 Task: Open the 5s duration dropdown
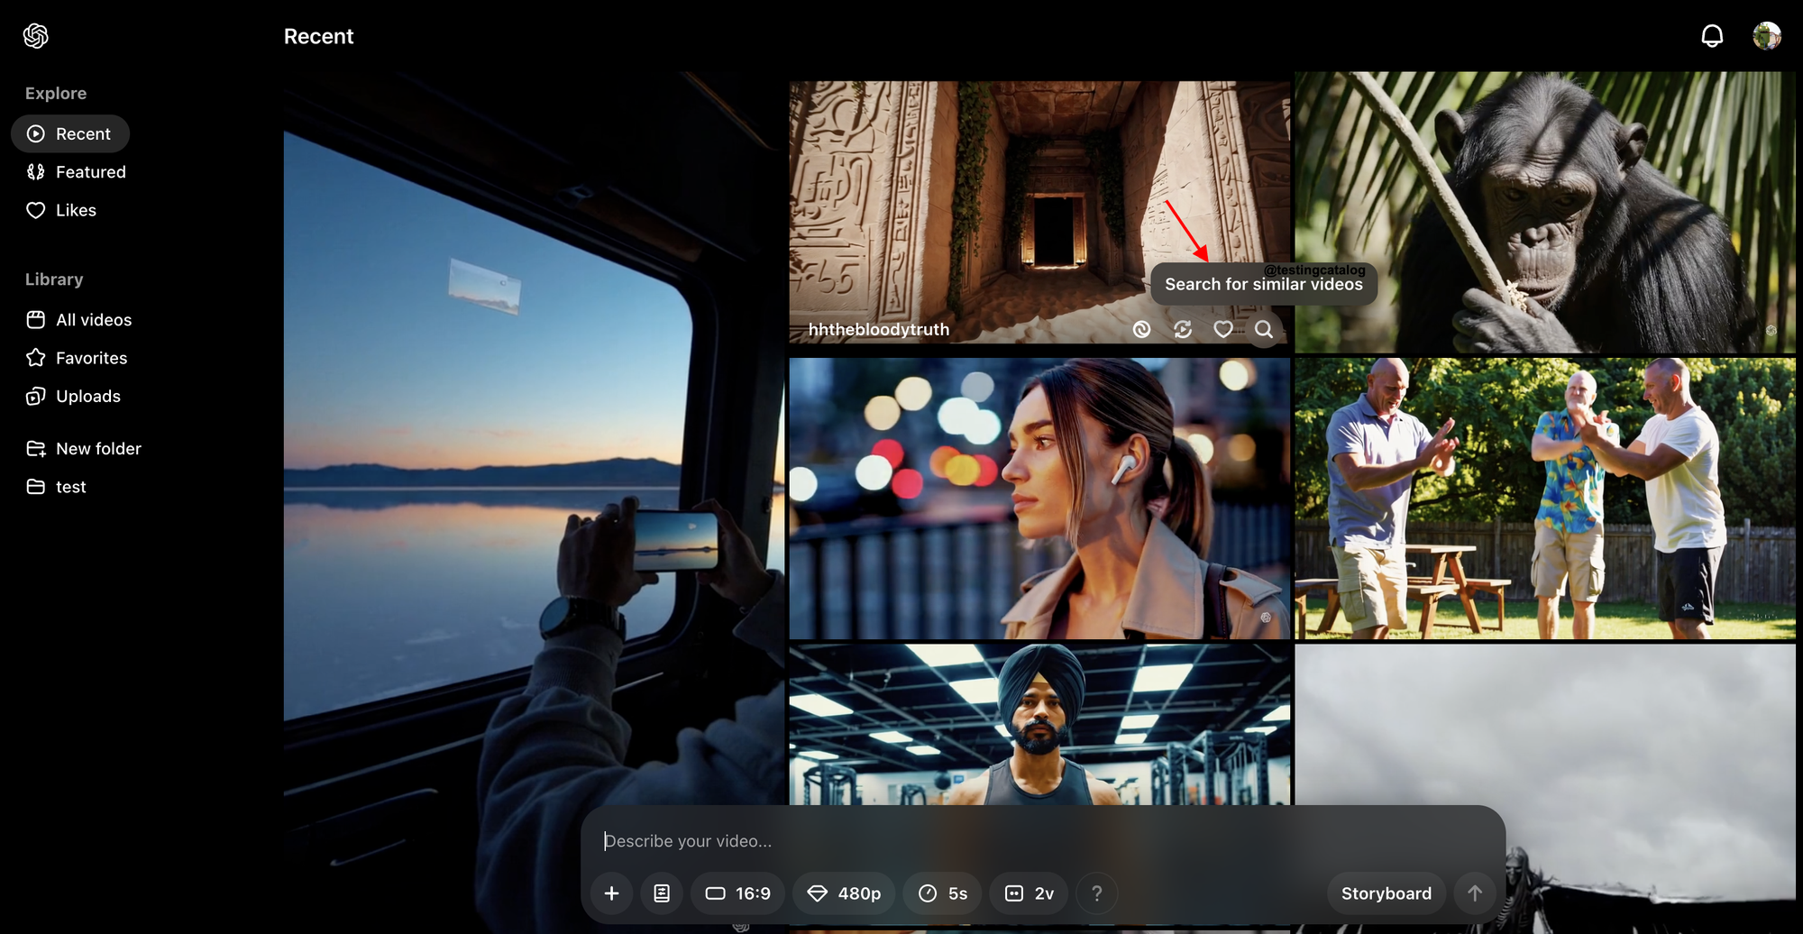[942, 893]
